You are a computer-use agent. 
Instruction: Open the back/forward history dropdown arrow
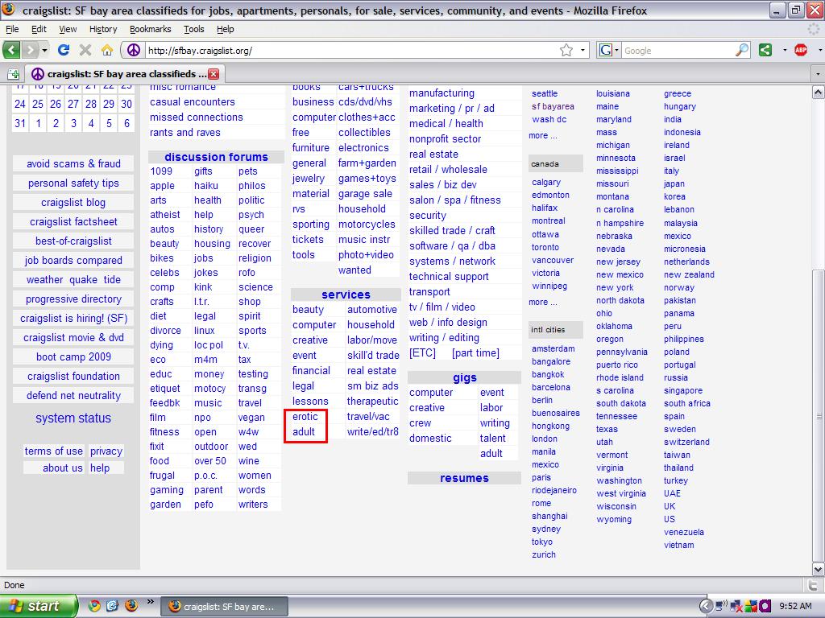(x=45, y=50)
